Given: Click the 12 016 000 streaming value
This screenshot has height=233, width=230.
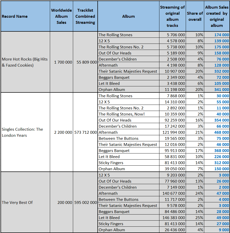Looking at the screenshot, I should pos(175,145).
